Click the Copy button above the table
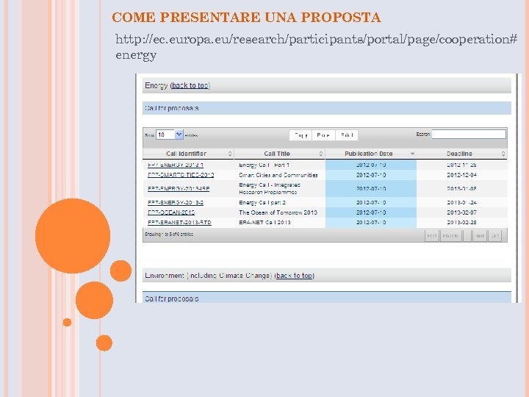 tap(301, 135)
